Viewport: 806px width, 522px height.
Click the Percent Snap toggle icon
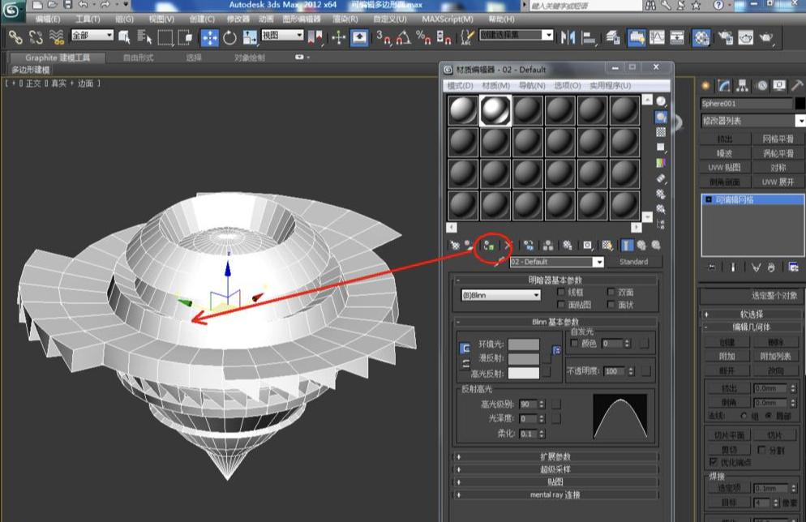[423, 37]
